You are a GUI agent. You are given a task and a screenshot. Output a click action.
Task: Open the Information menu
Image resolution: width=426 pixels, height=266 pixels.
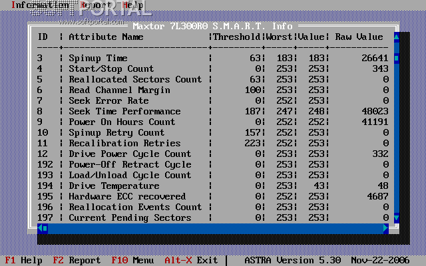(40, 5)
